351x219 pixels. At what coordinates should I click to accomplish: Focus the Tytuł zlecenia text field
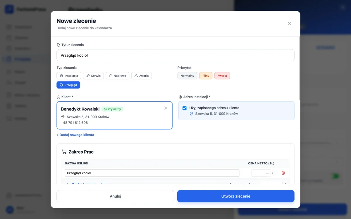tap(175, 55)
